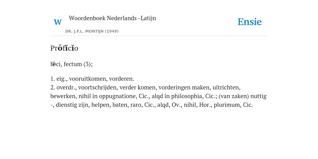This screenshot has height=159, width=318.
Task: Click the Prōfĭcĭo entry heading
Action: (x=64, y=48)
